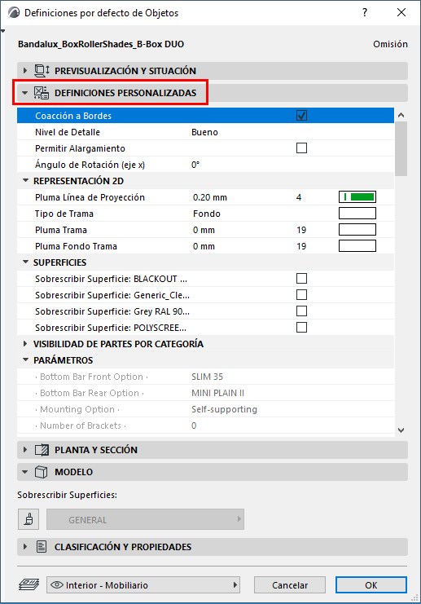Click the surface override paint brush icon
The image size is (421, 604).
[x=29, y=519]
